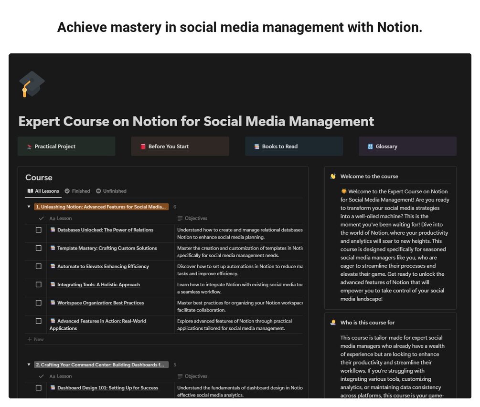Click the count 5 beside Command Center group

175,365
